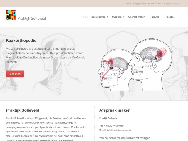Expand the plus sign next to Specialismen
The width and height of the screenshot is (188, 141).
[x=108, y=17]
